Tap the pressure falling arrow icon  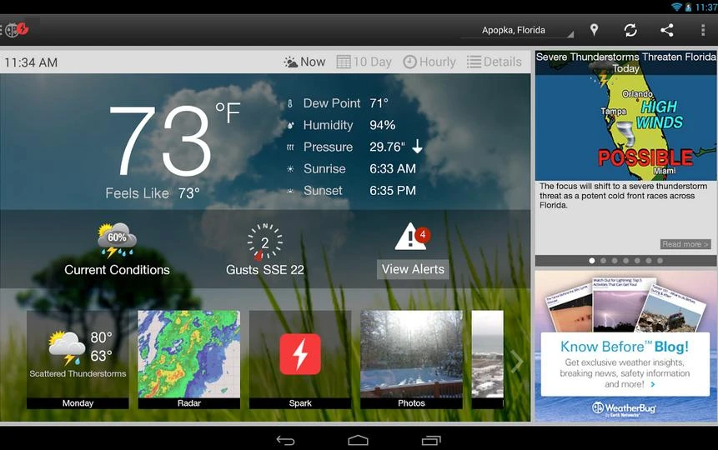417,147
